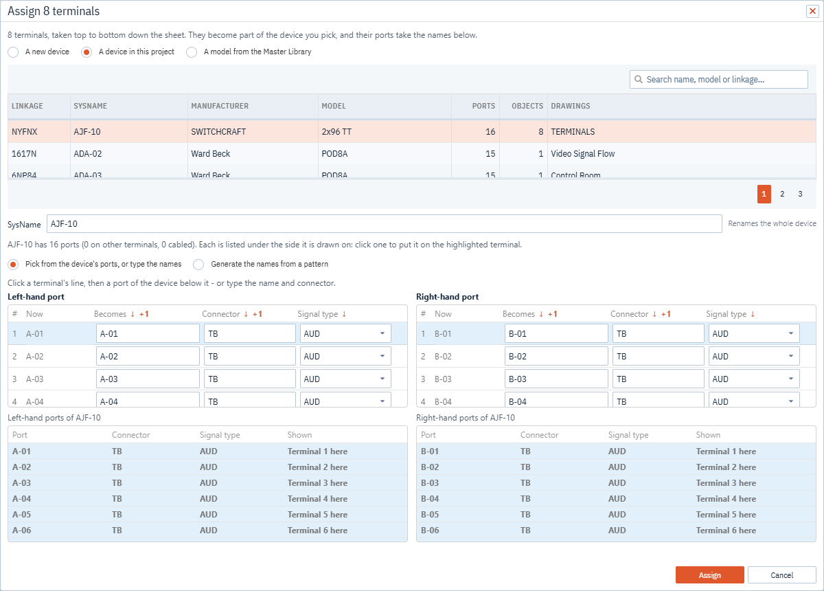The image size is (824, 591).
Task: Select 'Generate the names from a pattern'
Action: (x=198, y=264)
